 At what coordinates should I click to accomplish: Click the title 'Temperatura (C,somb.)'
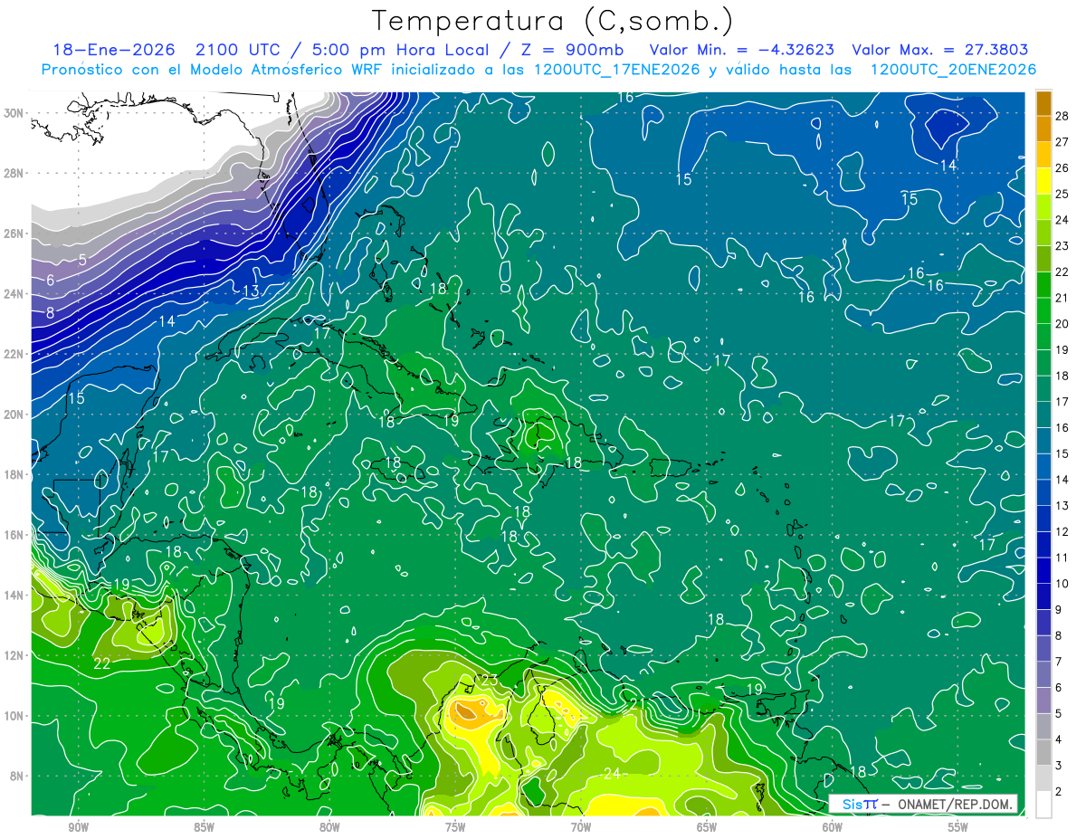pyautogui.click(x=551, y=22)
